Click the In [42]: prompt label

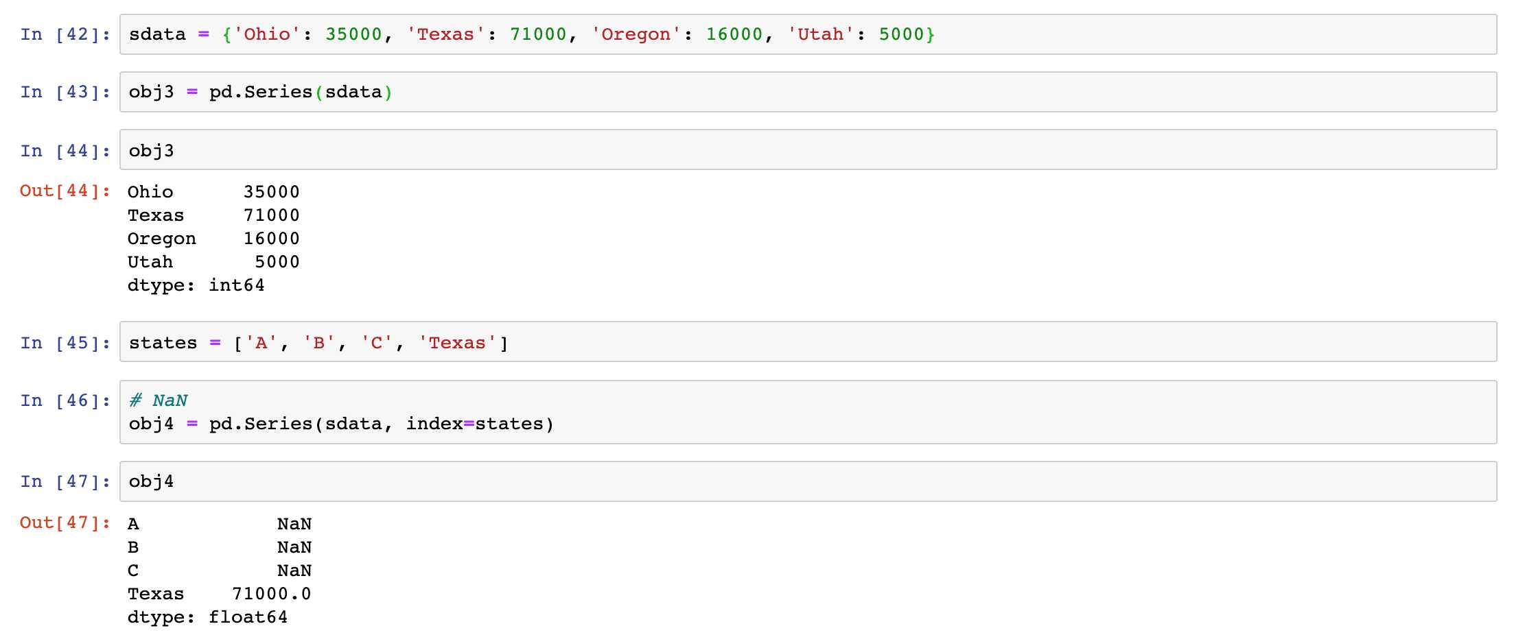tap(65, 34)
